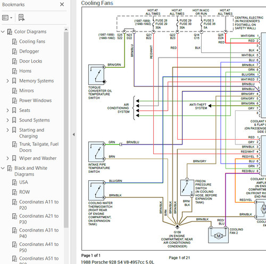Expand the Sound Systems bookmark

coord(7,120)
